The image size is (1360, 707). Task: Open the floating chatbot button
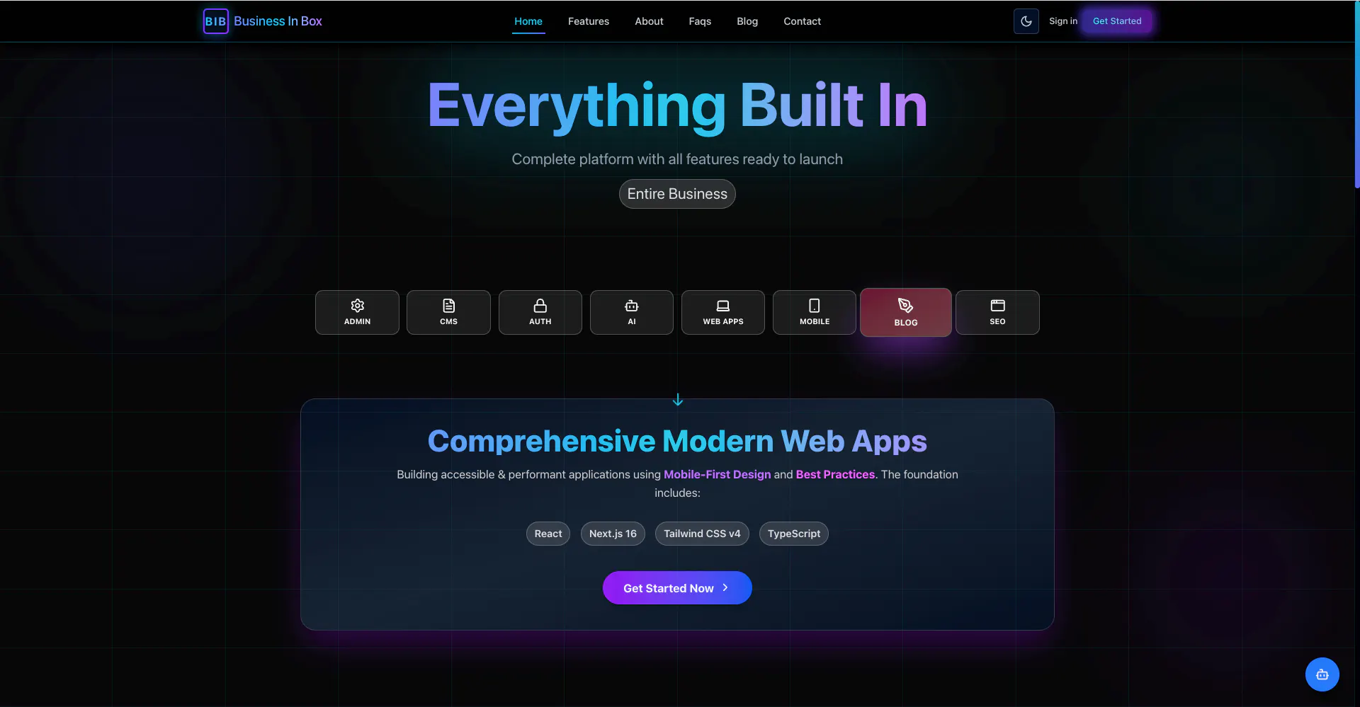click(1322, 674)
